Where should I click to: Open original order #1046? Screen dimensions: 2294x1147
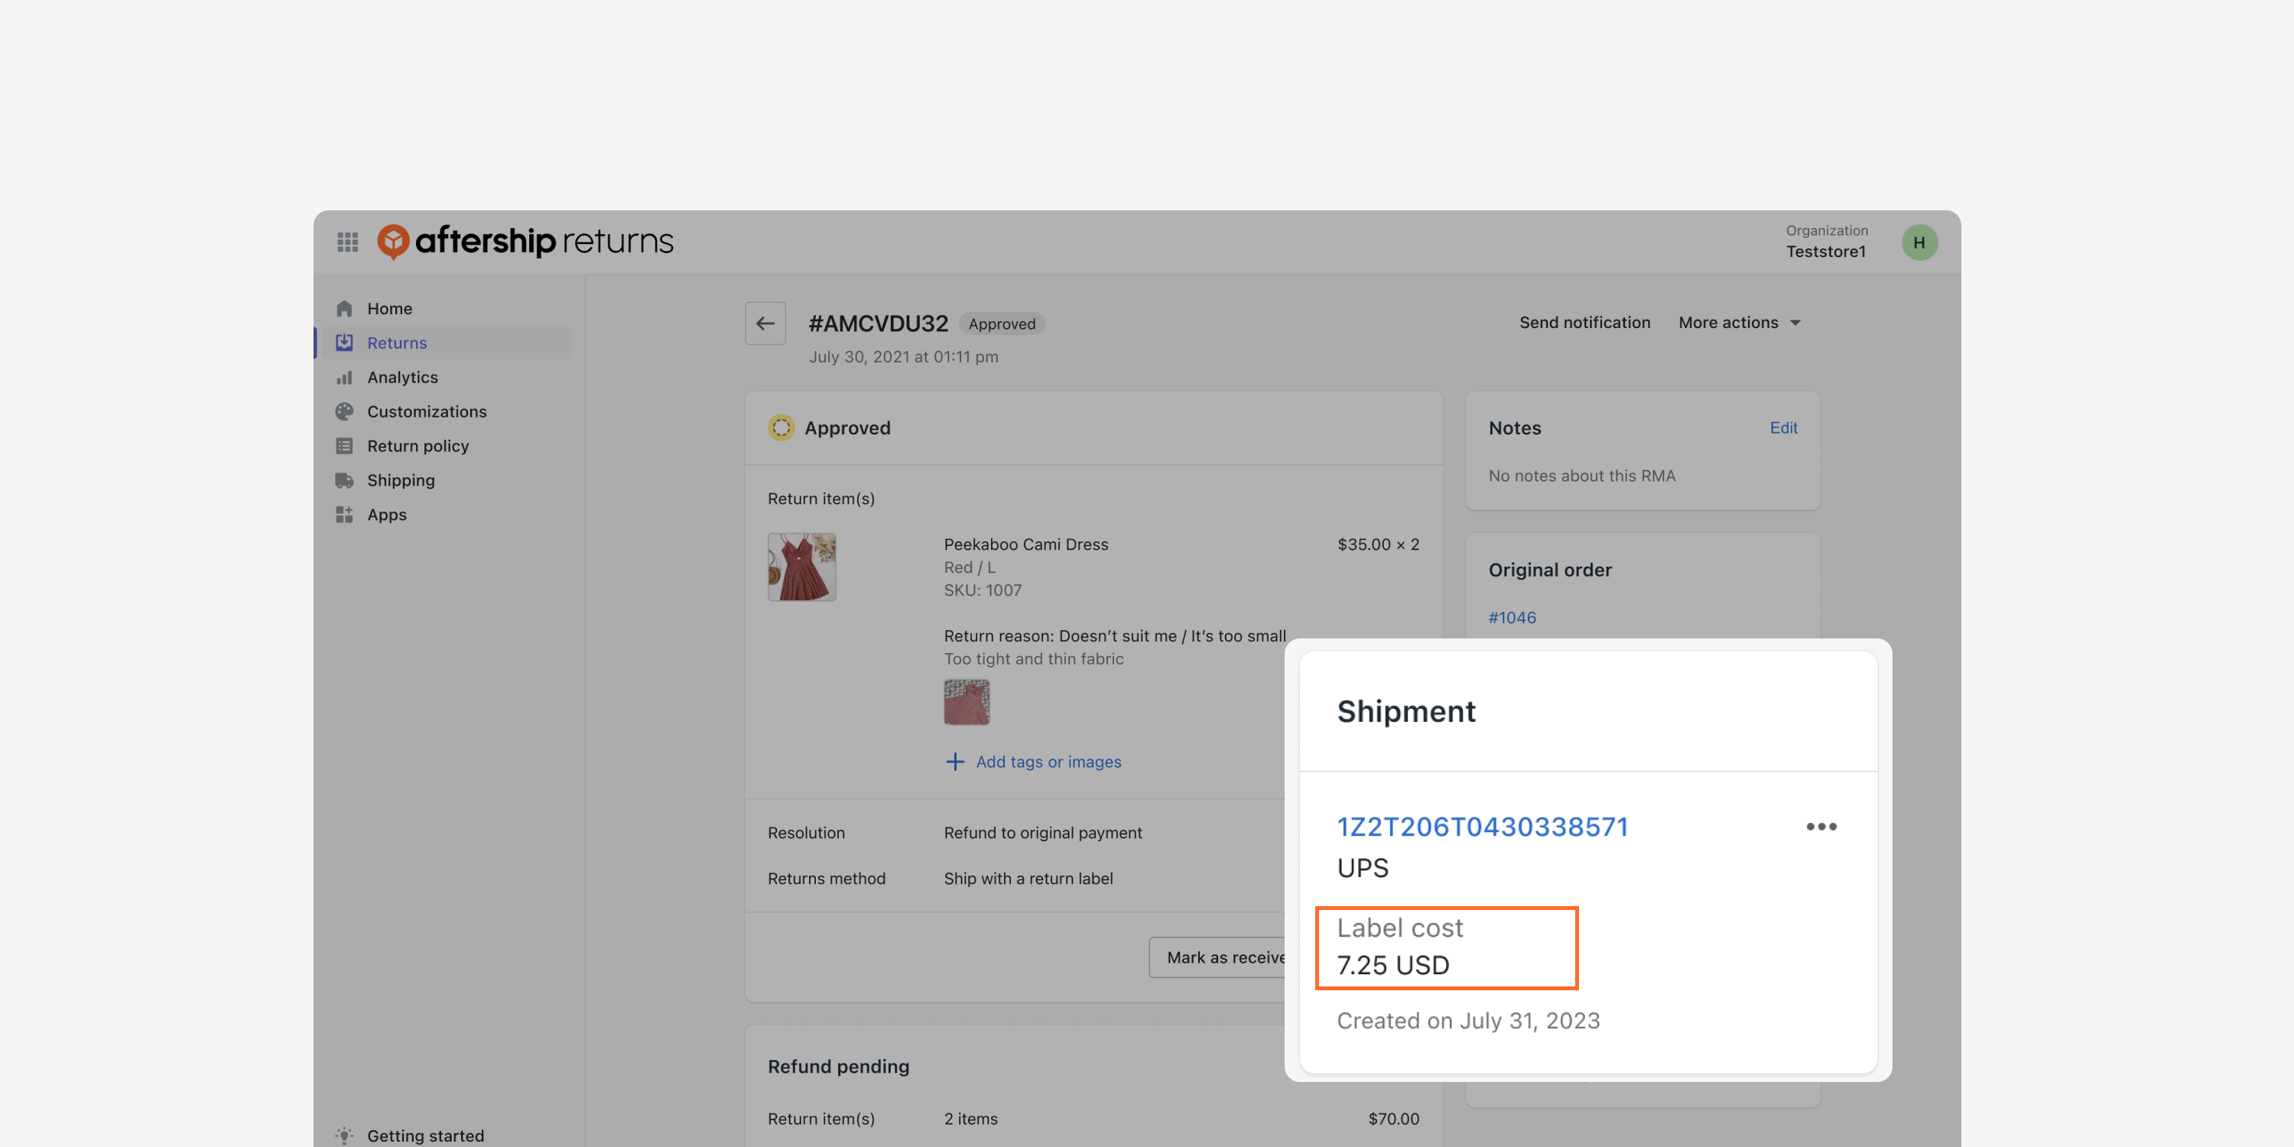(x=1512, y=617)
